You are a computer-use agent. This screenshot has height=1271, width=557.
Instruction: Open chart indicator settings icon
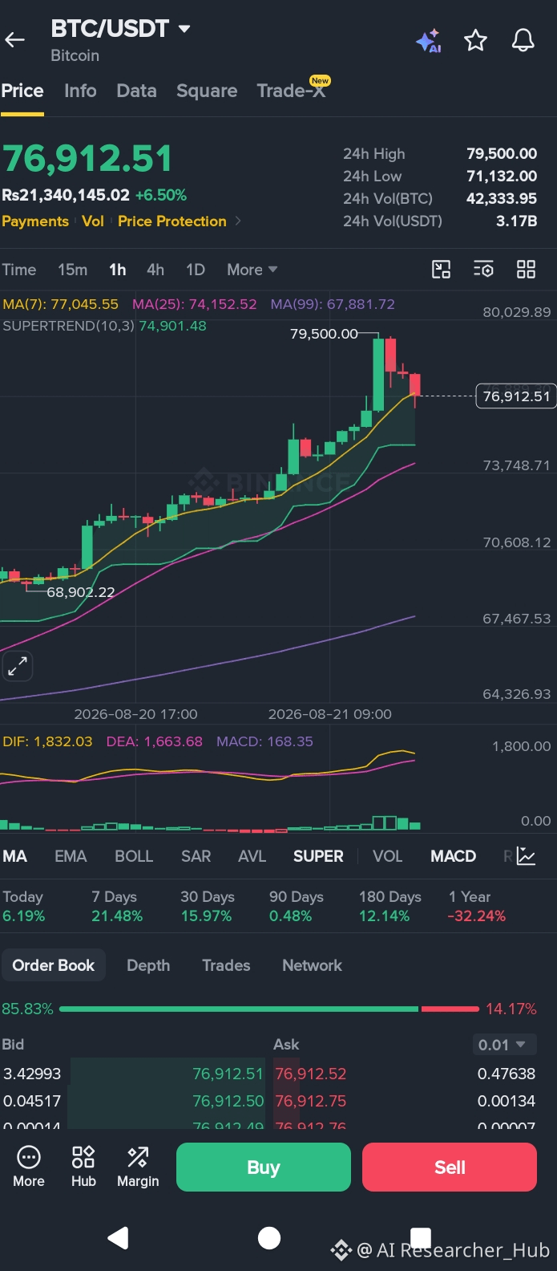(483, 270)
